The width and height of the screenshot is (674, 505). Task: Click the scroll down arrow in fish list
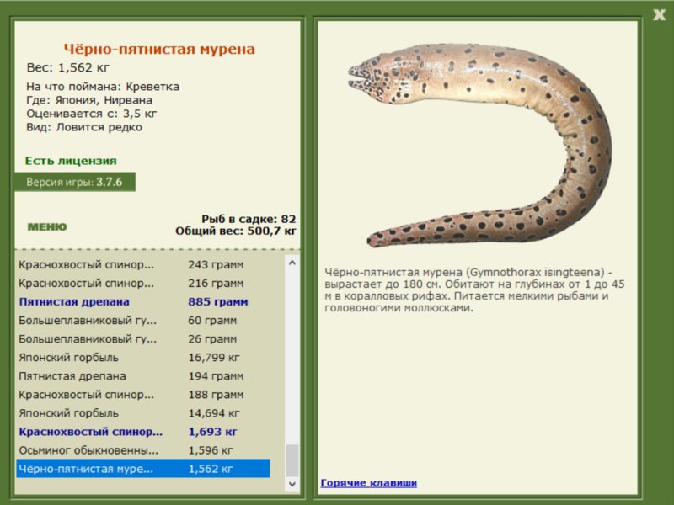pyautogui.click(x=292, y=484)
